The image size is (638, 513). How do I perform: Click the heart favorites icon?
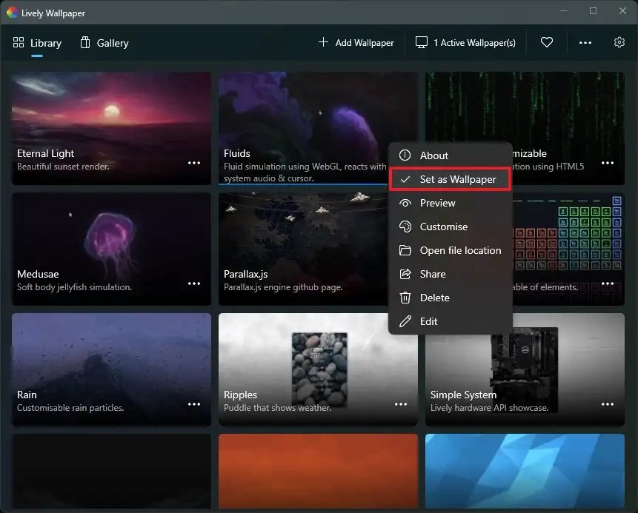pos(547,42)
